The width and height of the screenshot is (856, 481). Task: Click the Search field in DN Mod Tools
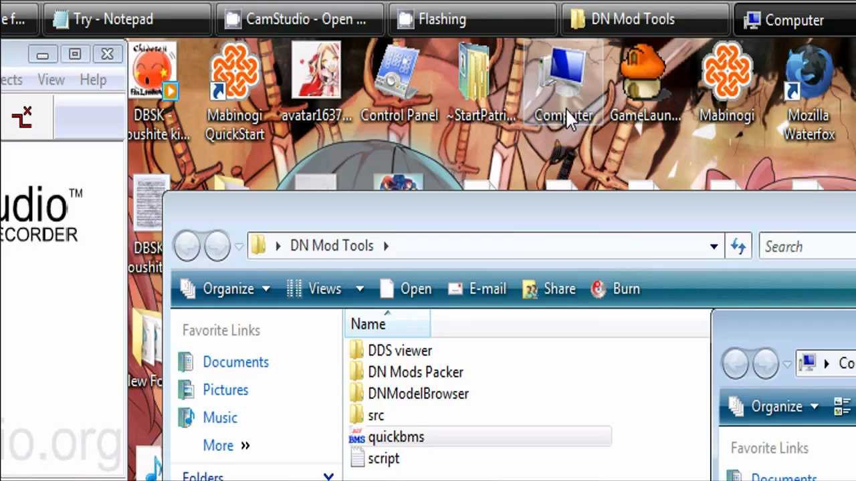click(807, 247)
